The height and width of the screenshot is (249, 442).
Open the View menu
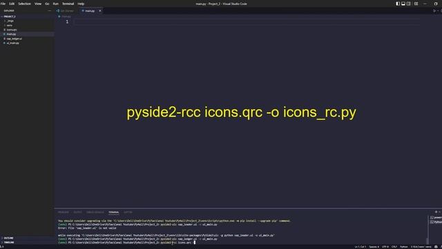[x=38, y=3]
